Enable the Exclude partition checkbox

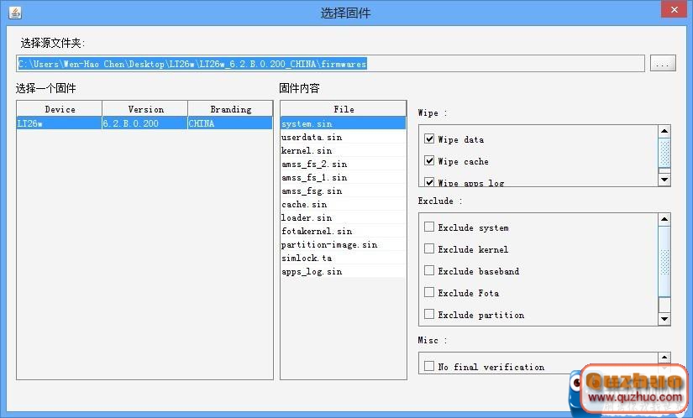tap(428, 314)
